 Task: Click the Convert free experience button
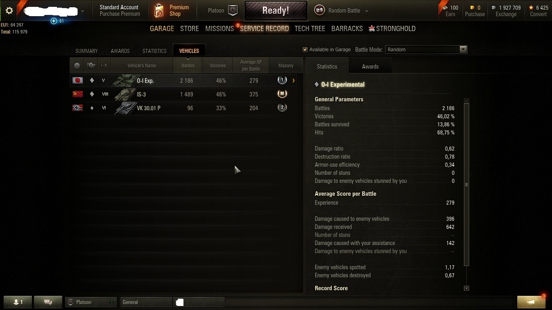click(x=538, y=11)
